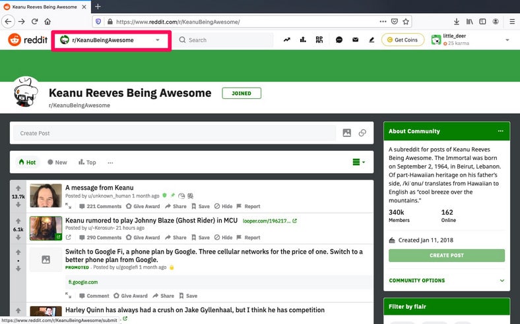The height and width of the screenshot is (324, 520).
Task: Toggle the Joined membership button
Action: (x=242, y=94)
